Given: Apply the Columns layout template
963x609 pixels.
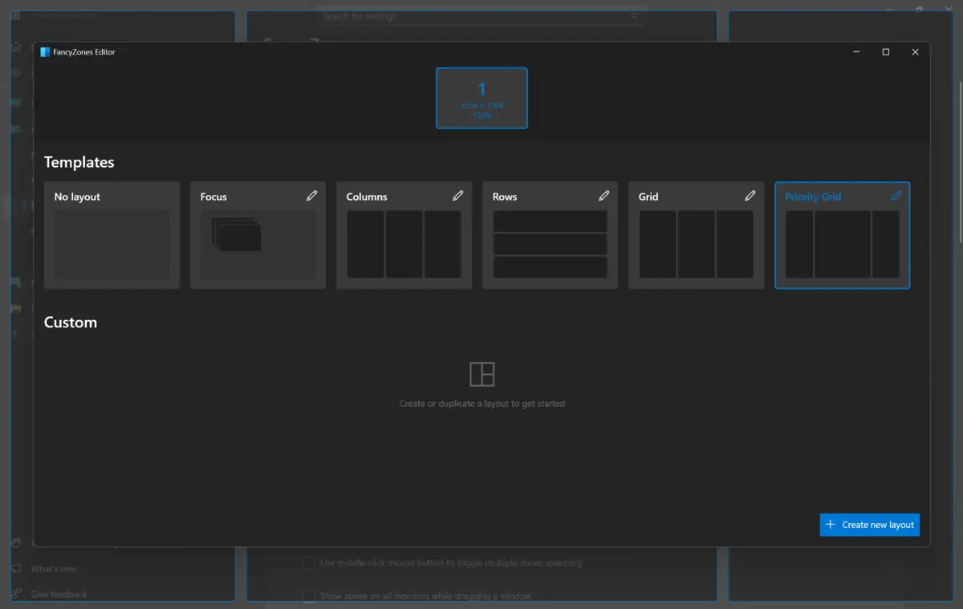Looking at the screenshot, I should (x=404, y=235).
